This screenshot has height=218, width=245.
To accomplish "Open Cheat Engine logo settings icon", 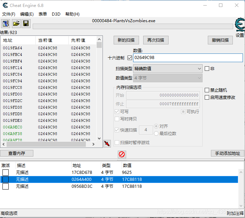I will 240,25.
